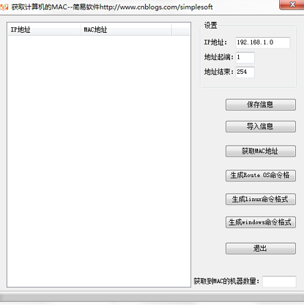The height and width of the screenshot is (305, 304).
Task: Select the 地址起端 start field
Action: point(245,57)
